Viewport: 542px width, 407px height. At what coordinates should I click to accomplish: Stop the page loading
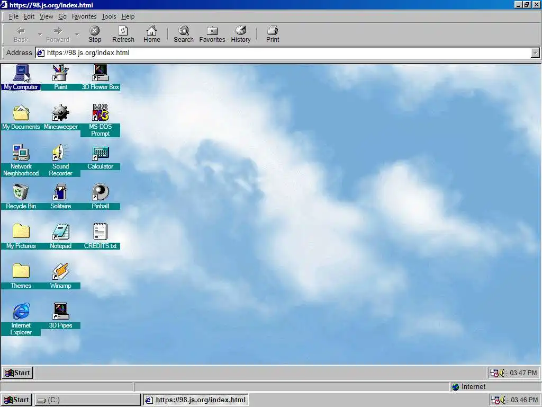tap(95, 34)
